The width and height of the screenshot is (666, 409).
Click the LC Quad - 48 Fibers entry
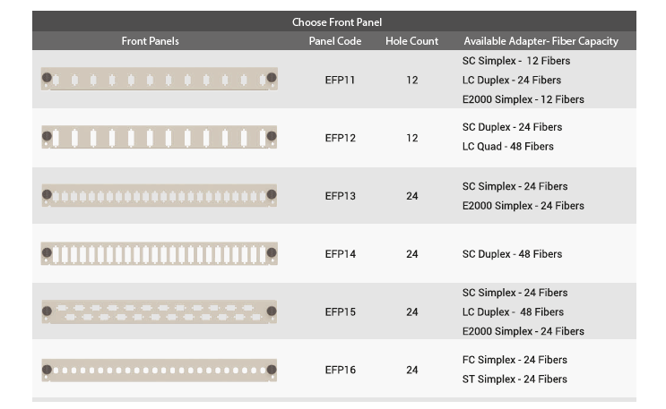coord(507,147)
